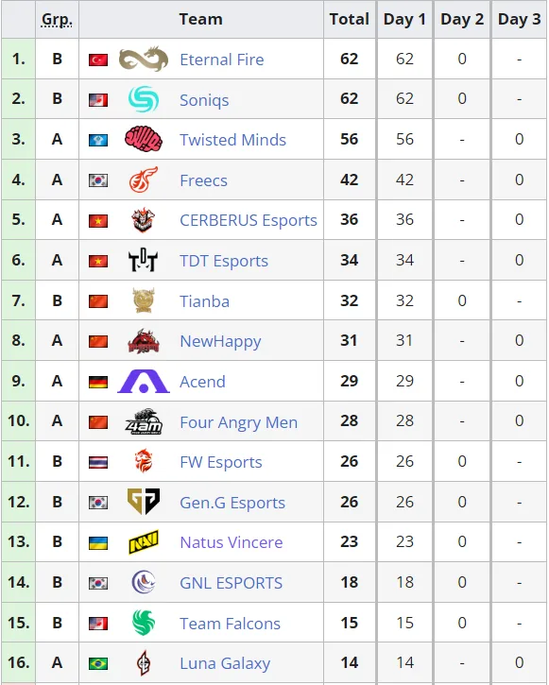Click the Total column header
549x685 pixels.
[x=350, y=19]
